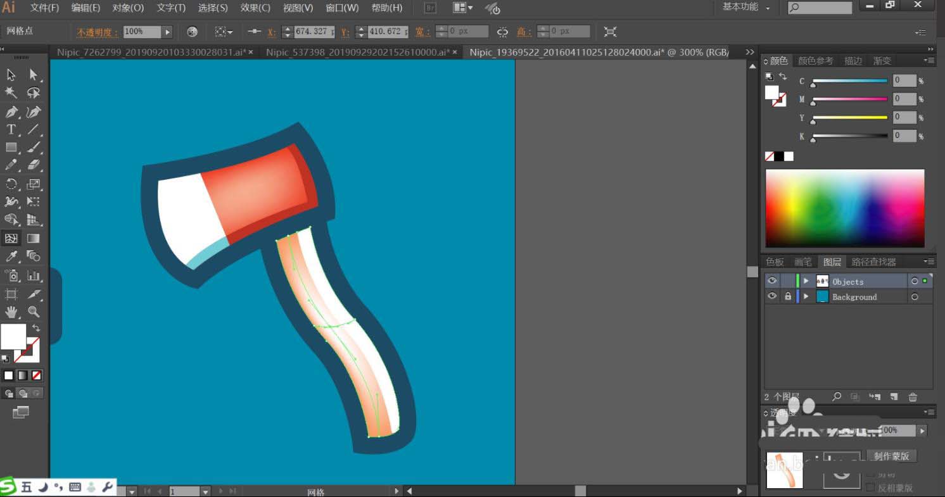Viewport: 945px width, 497px height.
Task: Toggle visibility of the Background layer
Action: tap(771, 296)
